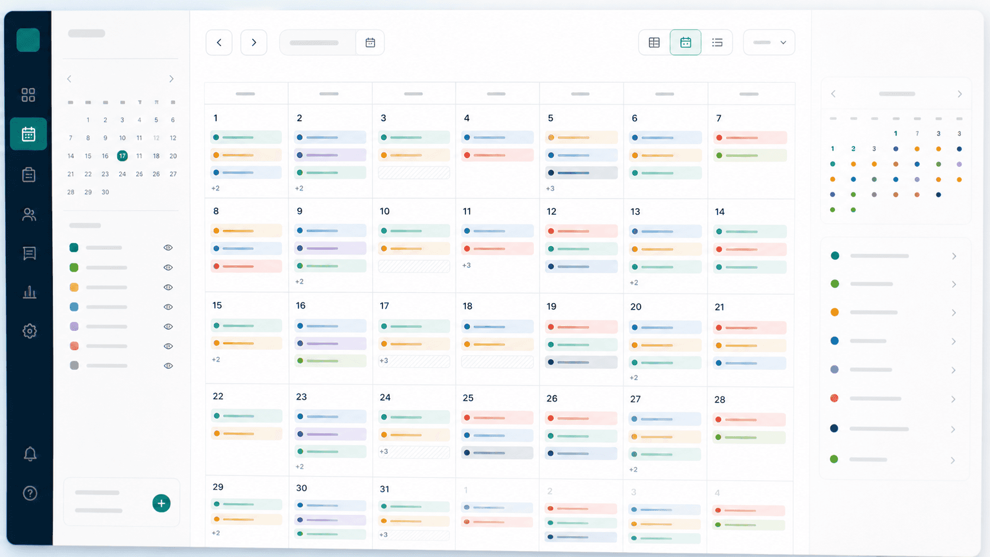
Task: Select the purple calendar color swatch
Action: click(74, 327)
